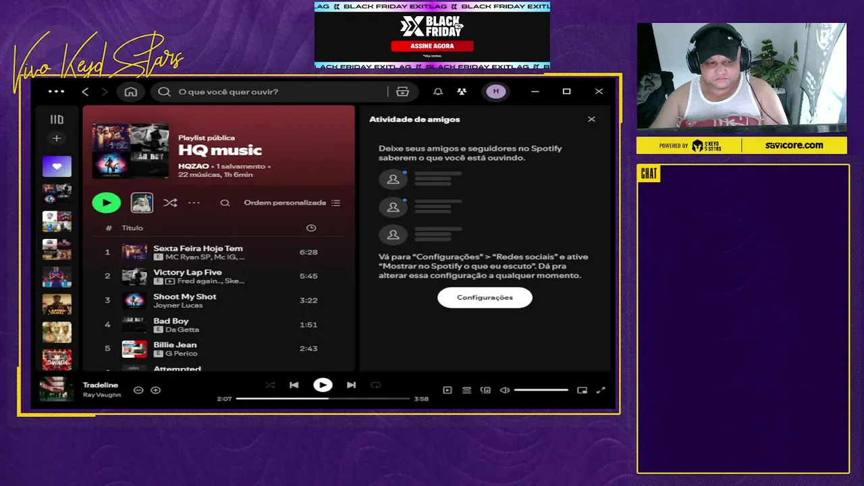Toggle repeat in the player bar

(376, 385)
